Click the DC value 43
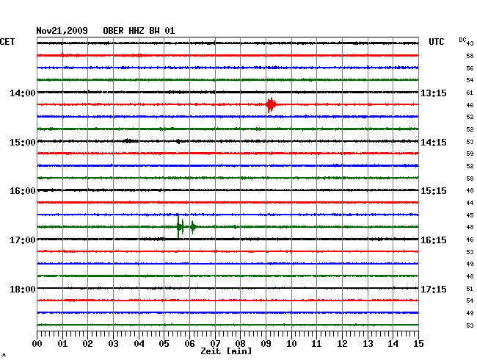The width and height of the screenshot is (477, 363). pyautogui.click(x=470, y=43)
